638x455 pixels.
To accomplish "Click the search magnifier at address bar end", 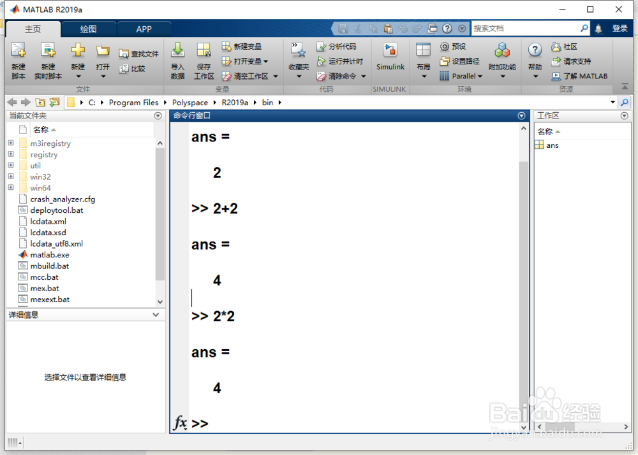I will point(625,103).
